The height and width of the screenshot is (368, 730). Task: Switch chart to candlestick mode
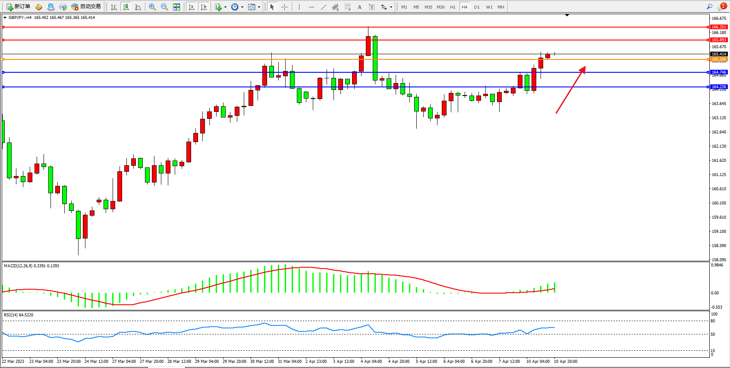click(126, 7)
